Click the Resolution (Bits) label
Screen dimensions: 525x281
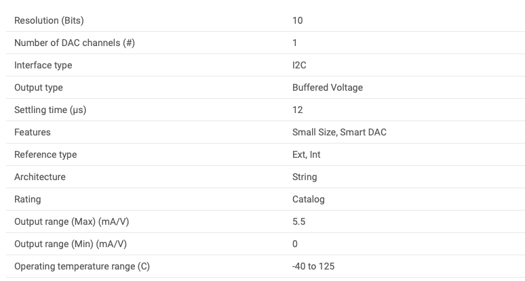click(x=49, y=21)
